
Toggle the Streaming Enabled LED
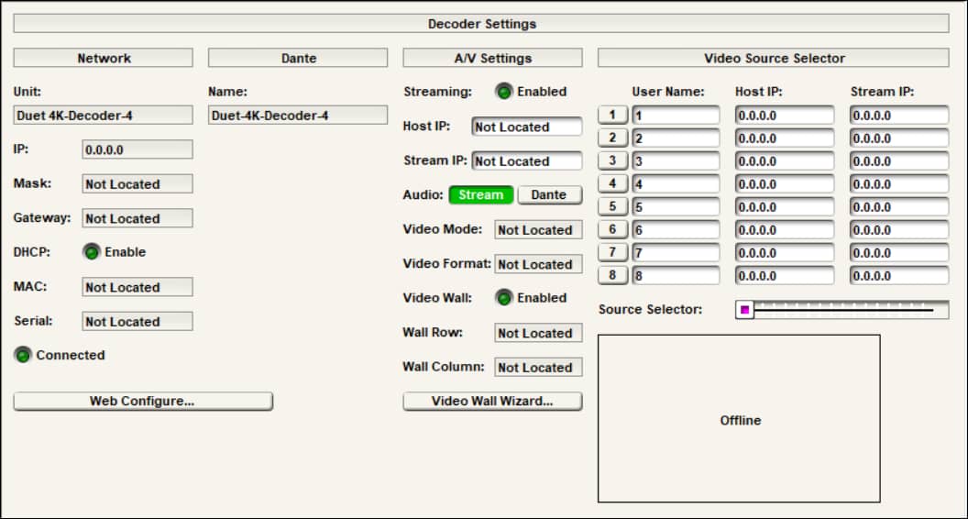[505, 92]
